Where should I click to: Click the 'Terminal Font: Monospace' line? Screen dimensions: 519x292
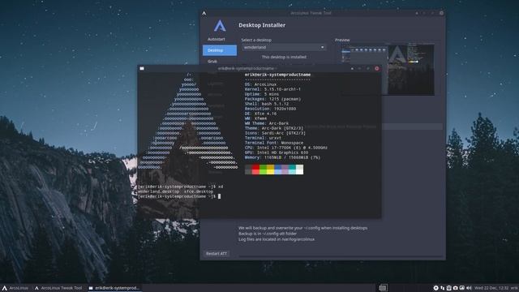click(x=274, y=143)
